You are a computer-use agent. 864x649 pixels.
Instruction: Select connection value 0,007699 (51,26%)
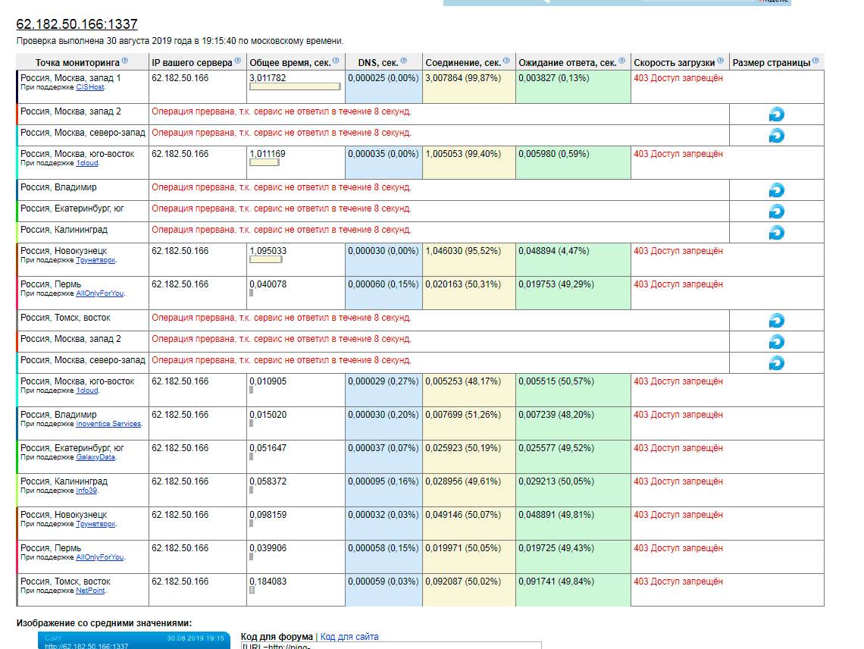coord(463,415)
